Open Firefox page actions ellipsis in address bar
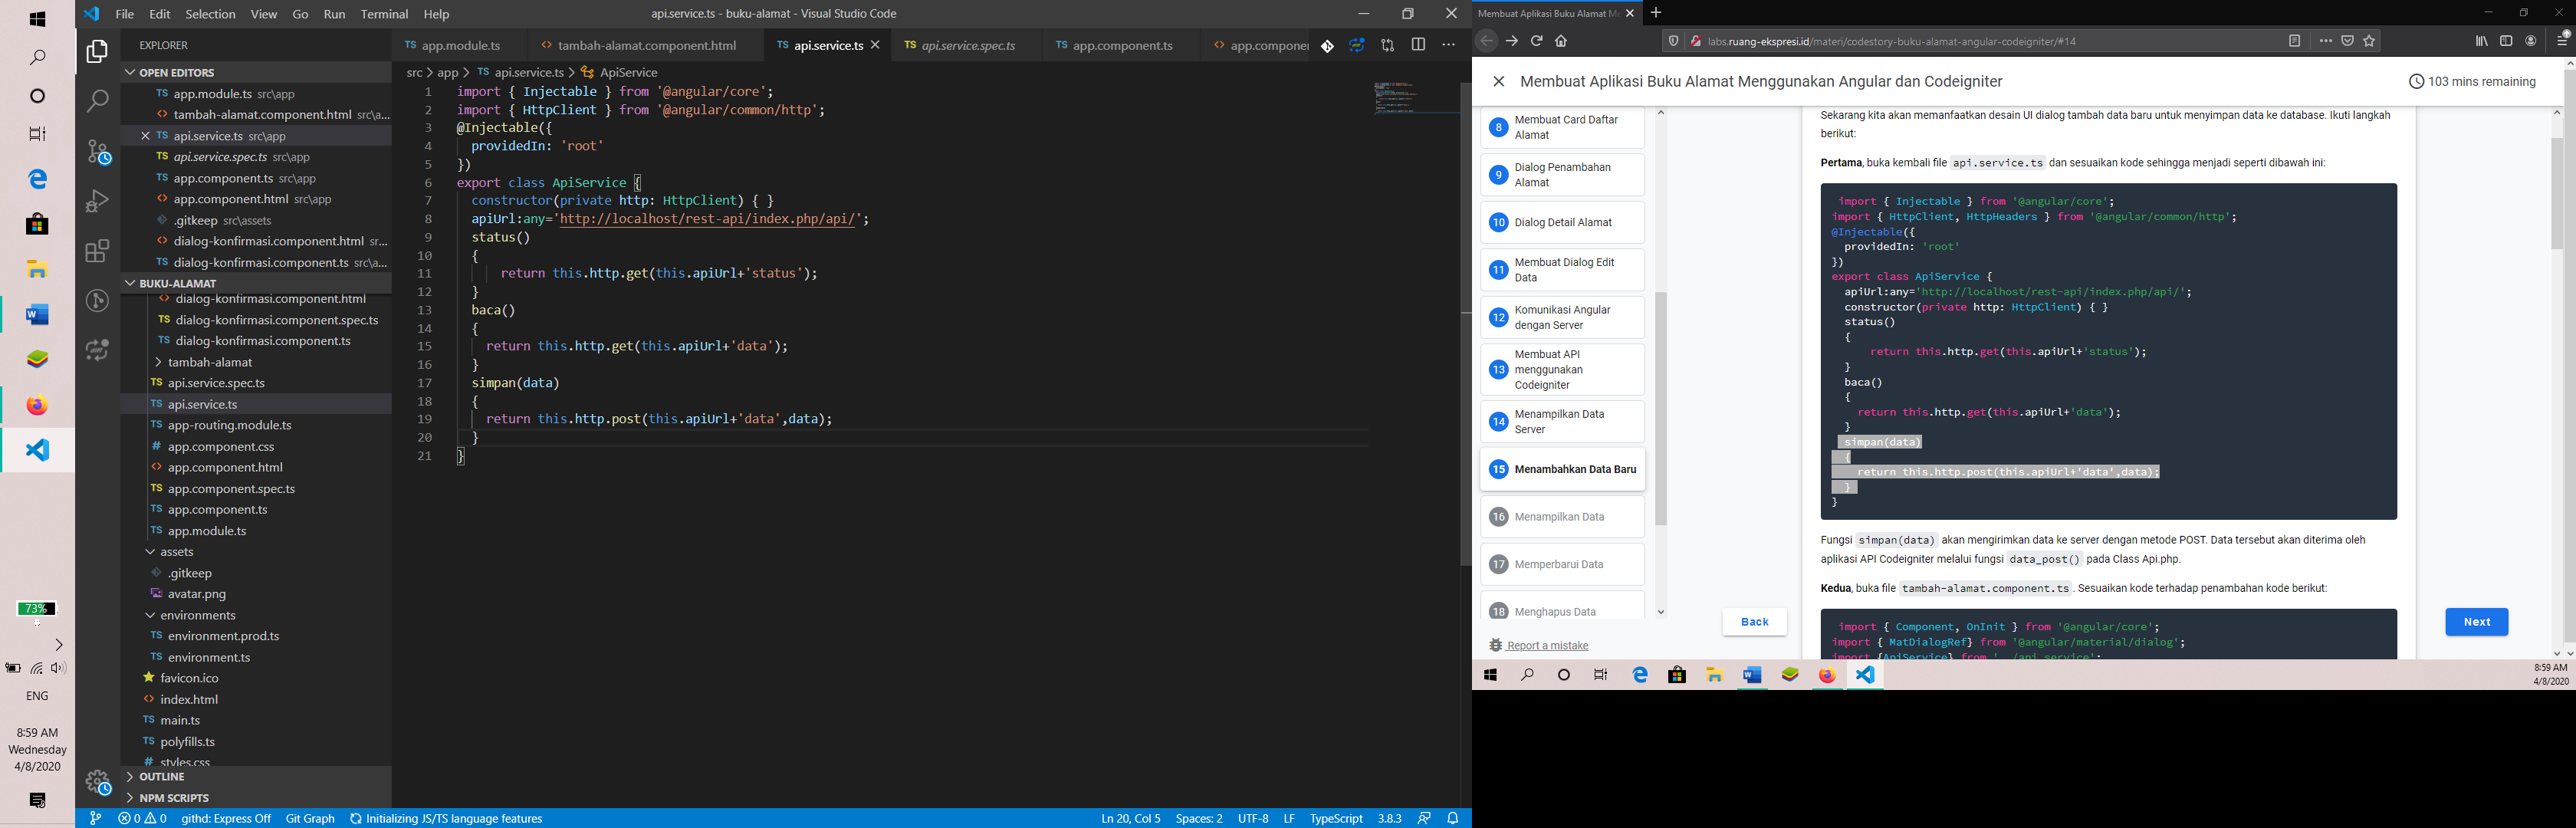The image size is (2576, 828). (x=2325, y=41)
